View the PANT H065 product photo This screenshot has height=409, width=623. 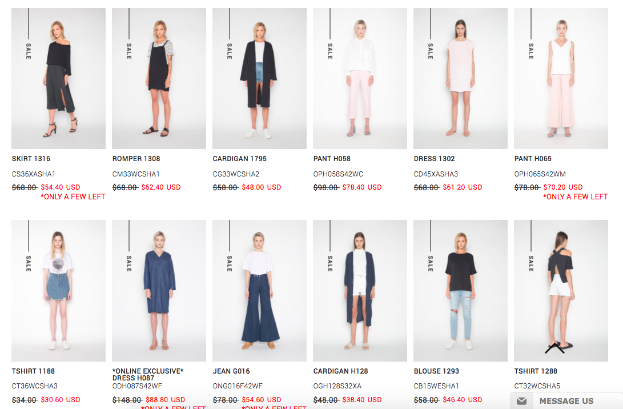pos(561,79)
